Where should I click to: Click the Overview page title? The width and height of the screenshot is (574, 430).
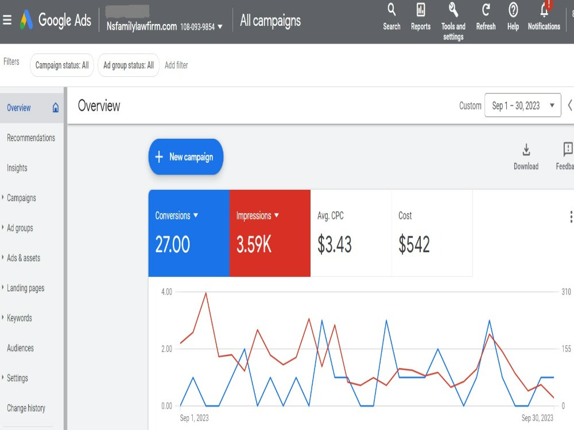point(99,105)
